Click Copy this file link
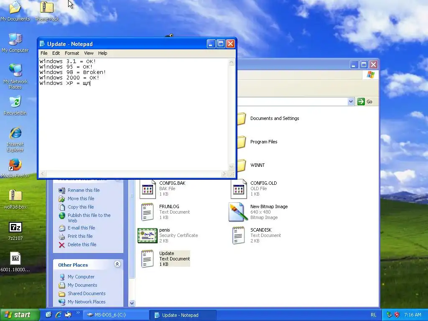This screenshot has width=428, height=321. click(81, 207)
